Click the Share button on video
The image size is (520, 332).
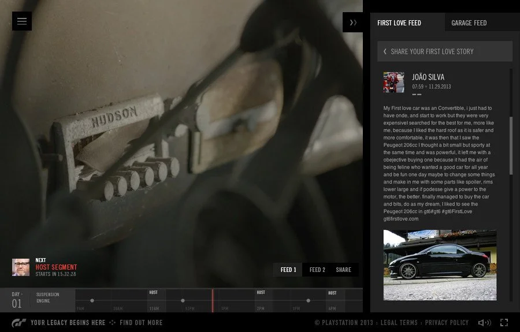[x=343, y=270]
